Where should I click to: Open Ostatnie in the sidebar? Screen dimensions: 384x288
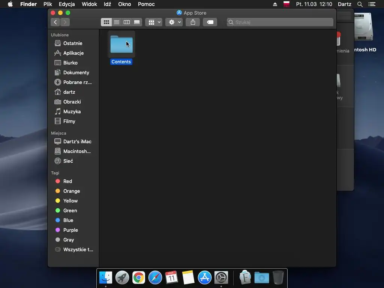(73, 43)
